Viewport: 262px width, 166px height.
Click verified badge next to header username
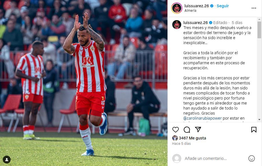click(212, 6)
